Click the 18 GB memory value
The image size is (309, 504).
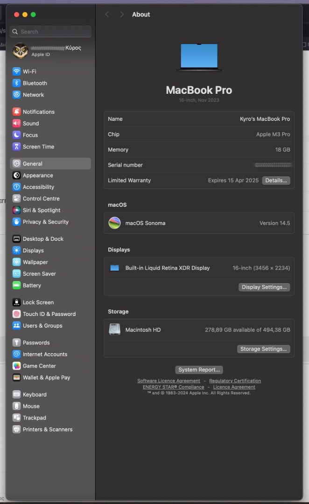click(x=283, y=149)
